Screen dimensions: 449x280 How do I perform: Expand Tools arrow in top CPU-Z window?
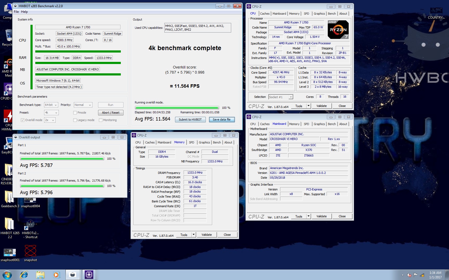pos(308,106)
